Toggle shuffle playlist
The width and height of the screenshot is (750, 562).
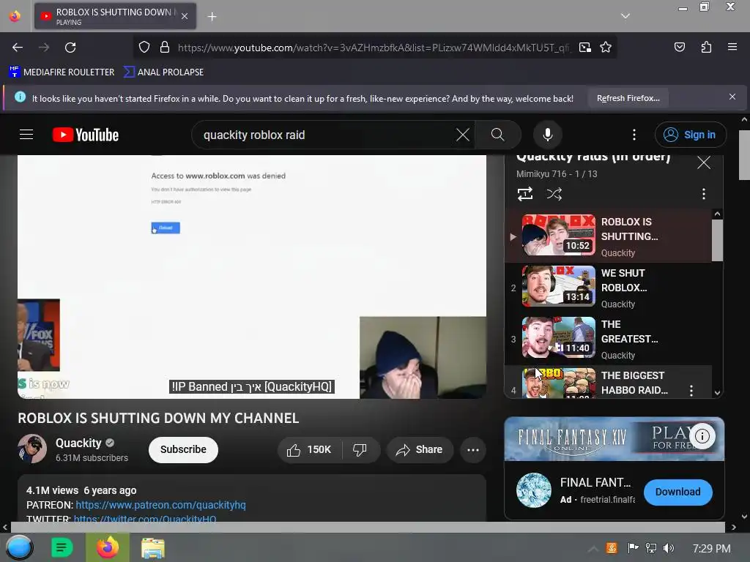554,194
